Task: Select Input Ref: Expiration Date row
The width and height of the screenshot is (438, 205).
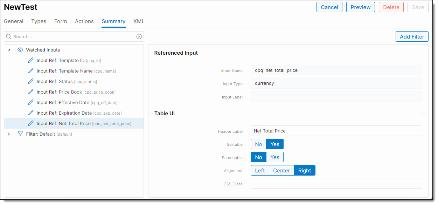Action: click(74, 113)
